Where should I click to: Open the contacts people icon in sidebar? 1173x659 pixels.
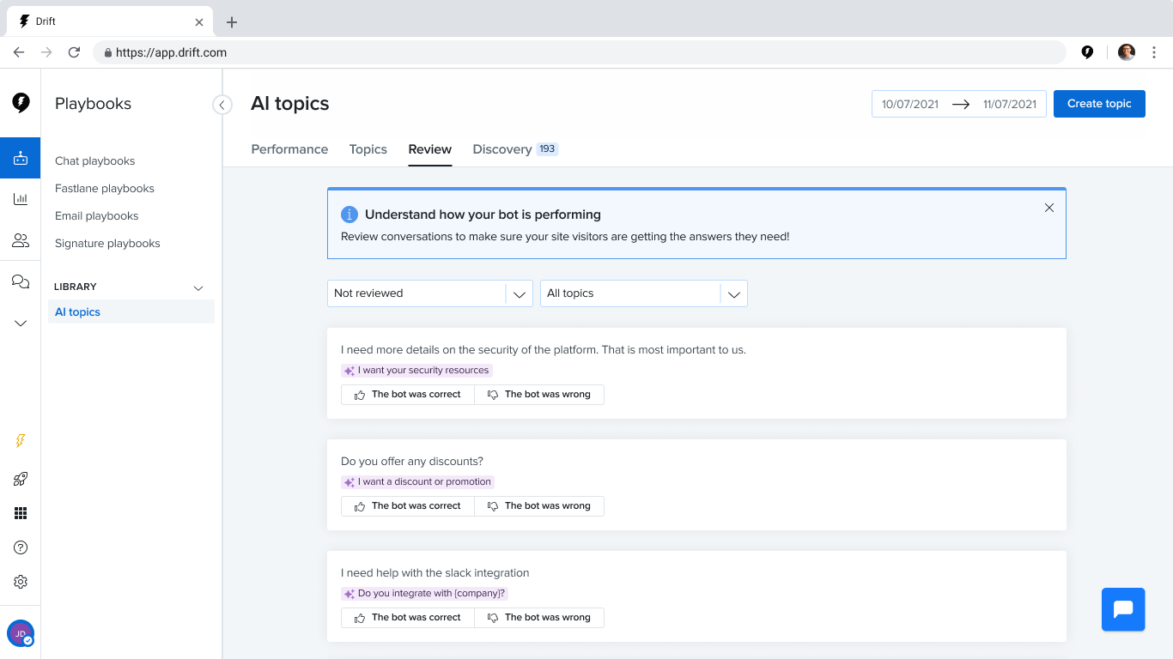click(x=21, y=240)
